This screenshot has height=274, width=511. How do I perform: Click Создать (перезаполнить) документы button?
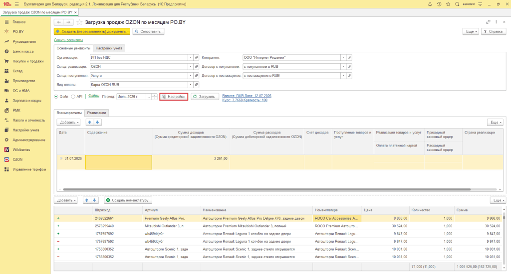(x=92, y=31)
